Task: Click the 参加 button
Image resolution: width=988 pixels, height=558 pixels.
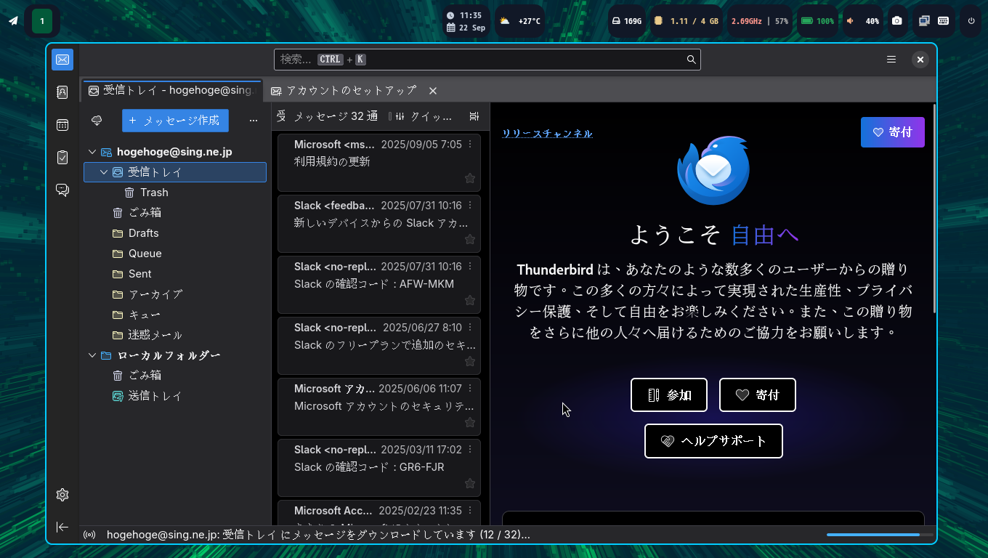Action: 669,395
